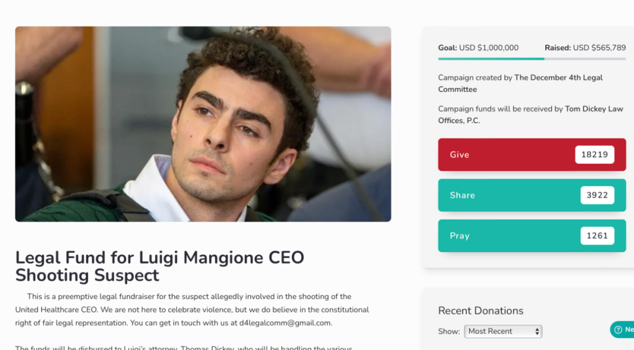Click the 3922 share count badge
This screenshot has height=350, width=634.
597,195
